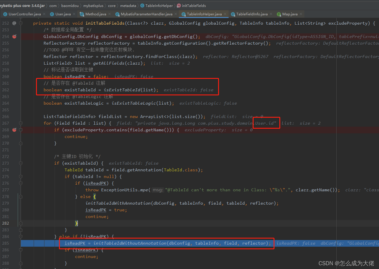Image resolution: width=379 pixels, height=269 pixels.
Task: Close the Method.java tab
Action: pyautogui.click(x=109, y=14)
